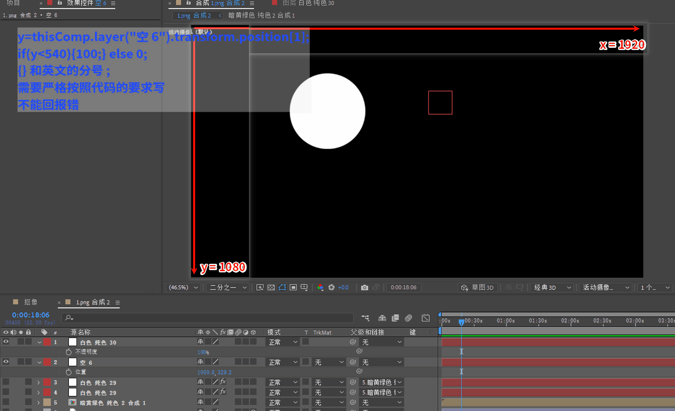
Task: Open the 二分之一 resolution dropdown
Action: pyautogui.click(x=228, y=288)
